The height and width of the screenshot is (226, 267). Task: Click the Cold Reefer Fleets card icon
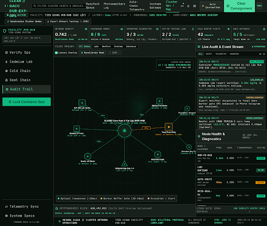[228, 29]
